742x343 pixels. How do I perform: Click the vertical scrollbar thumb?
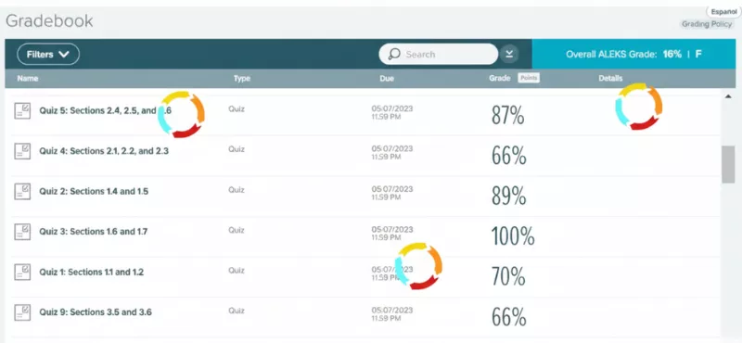click(x=728, y=164)
